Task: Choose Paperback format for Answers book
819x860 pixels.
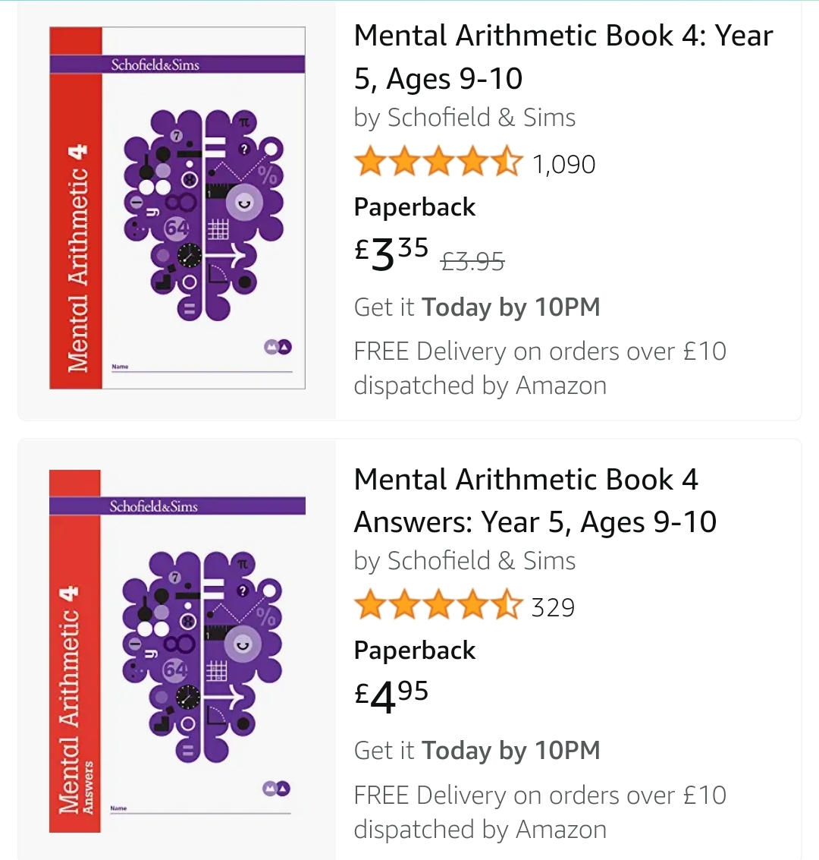Action: coord(415,650)
